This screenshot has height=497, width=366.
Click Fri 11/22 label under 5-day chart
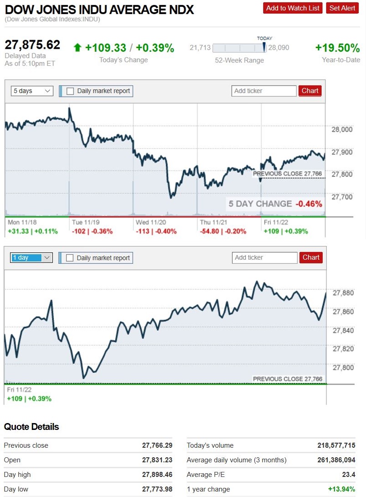(x=277, y=222)
